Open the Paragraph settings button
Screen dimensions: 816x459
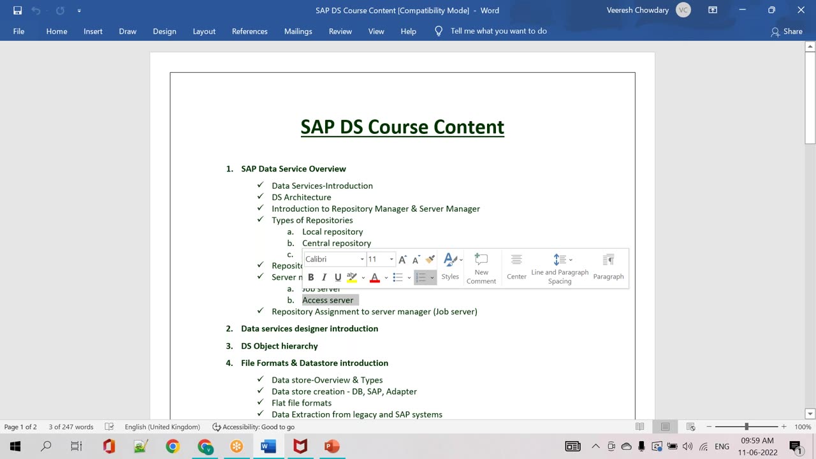tap(609, 266)
